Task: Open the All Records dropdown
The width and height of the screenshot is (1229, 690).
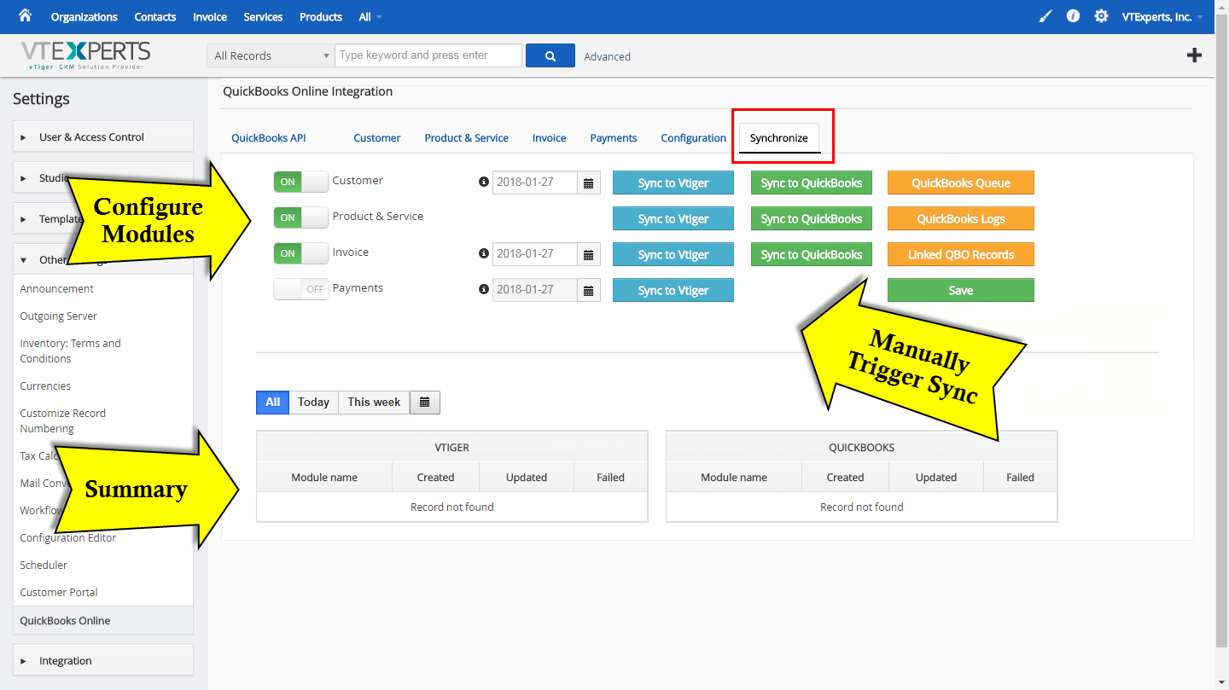Action: 271,55
